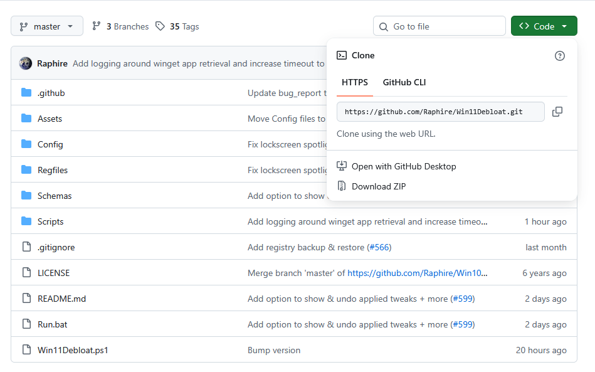Open the Run.bat file
The image size is (595, 372).
click(53, 324)
